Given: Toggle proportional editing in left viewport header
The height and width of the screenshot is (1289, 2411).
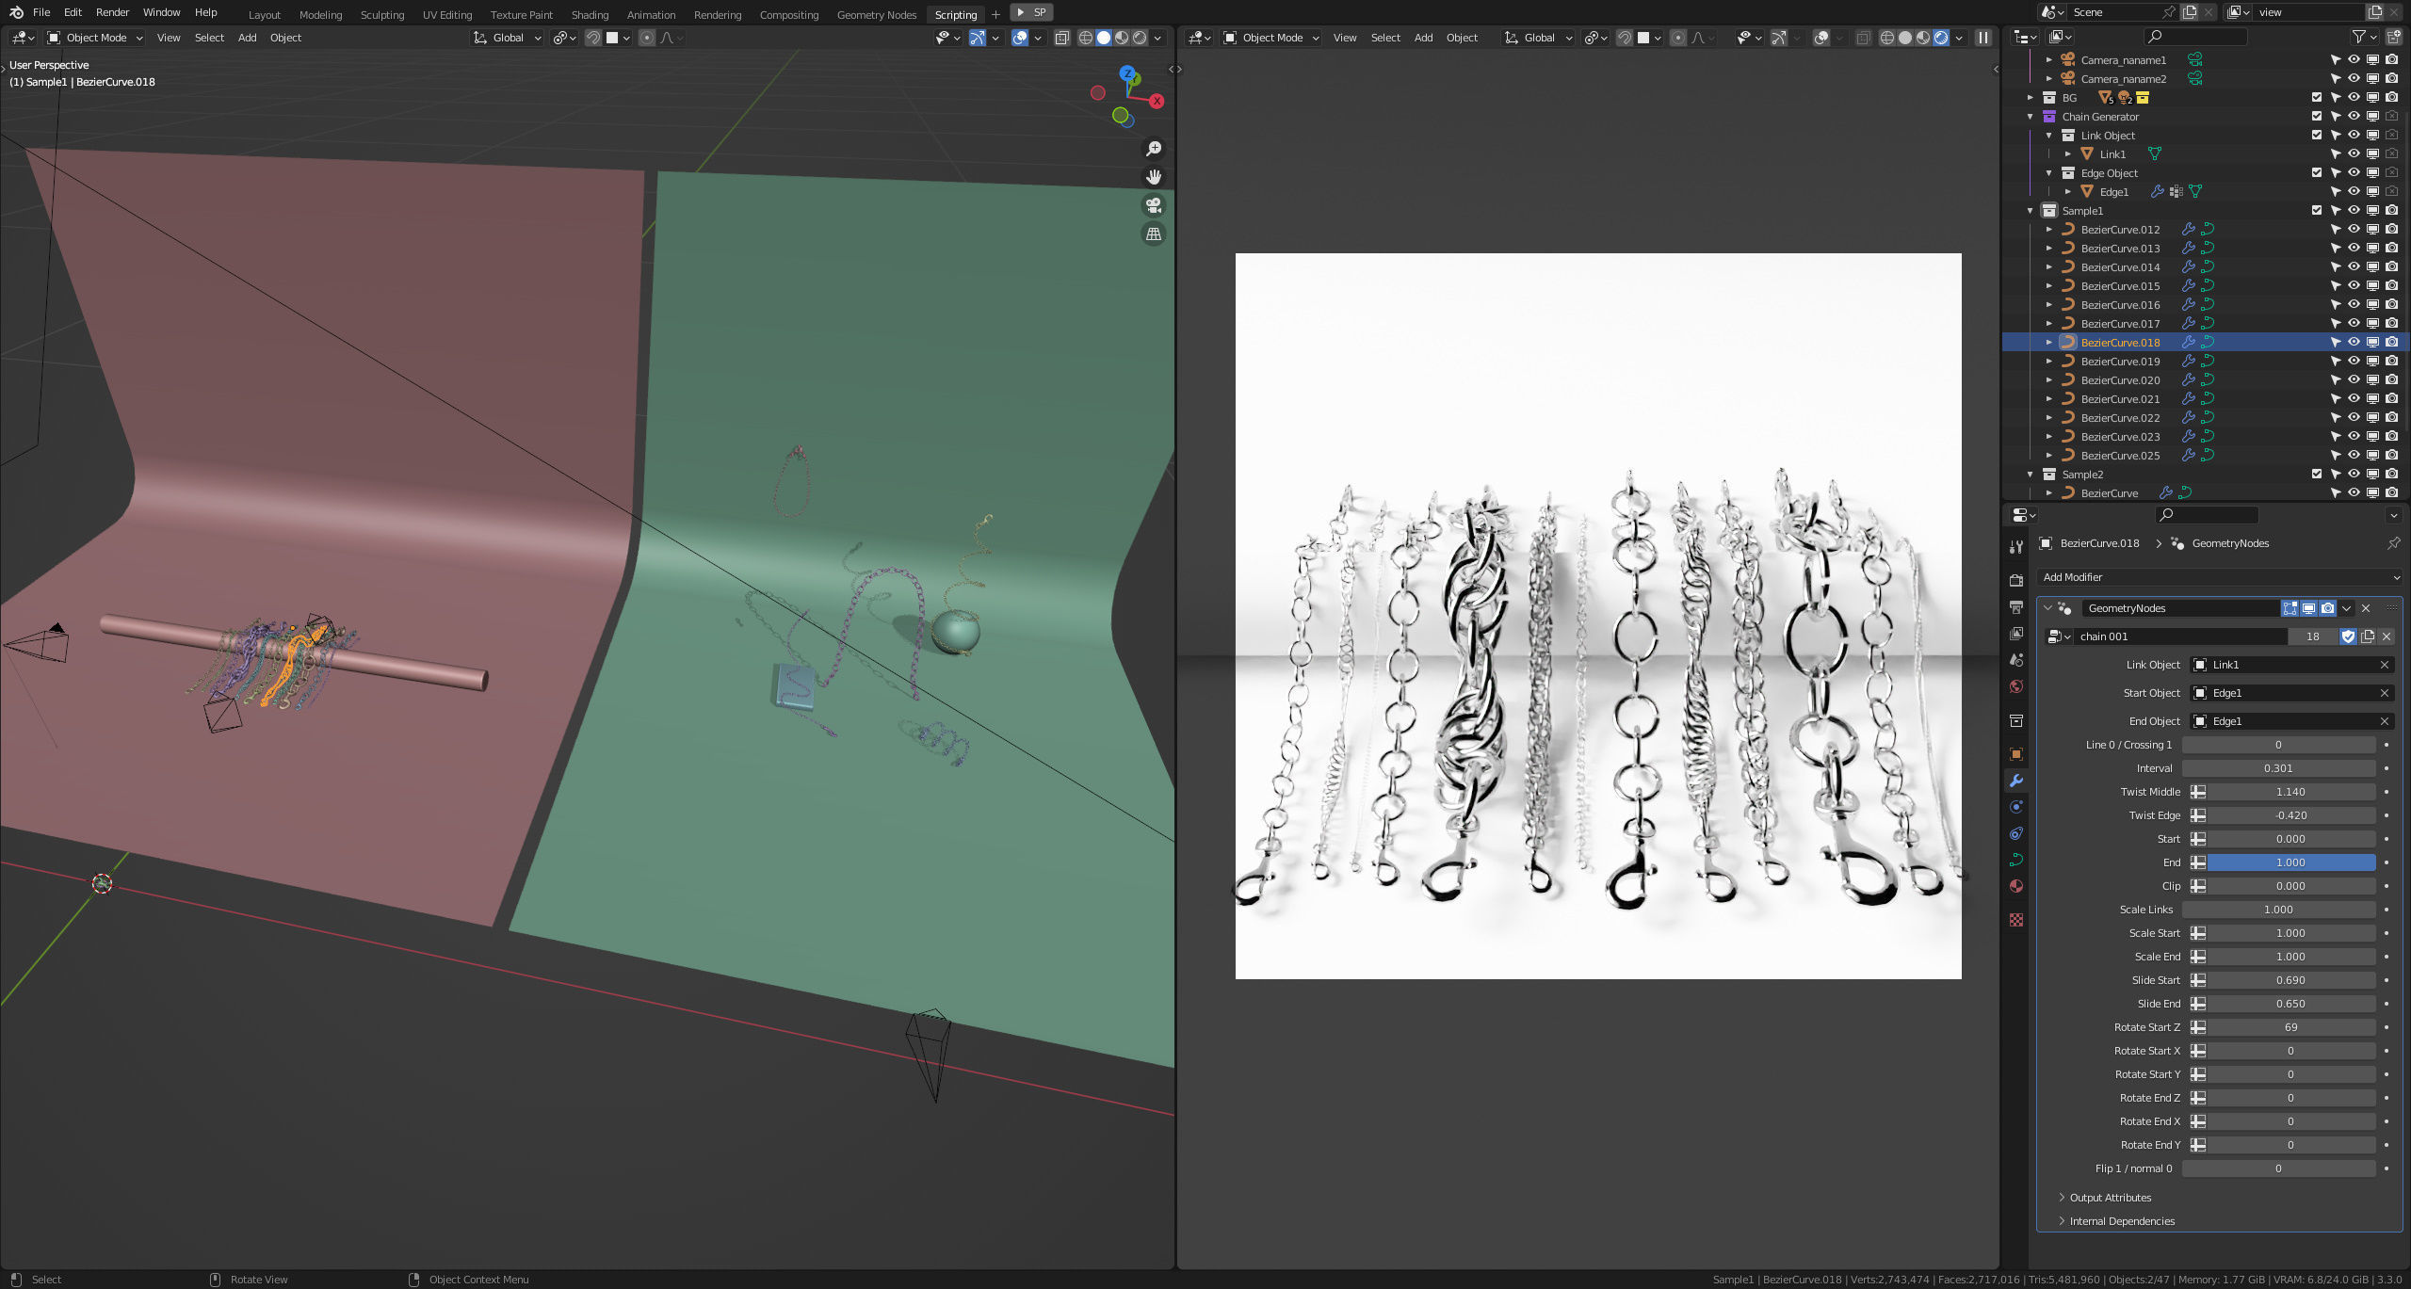Looking at the screenshot, I should [x=647, y=38].
